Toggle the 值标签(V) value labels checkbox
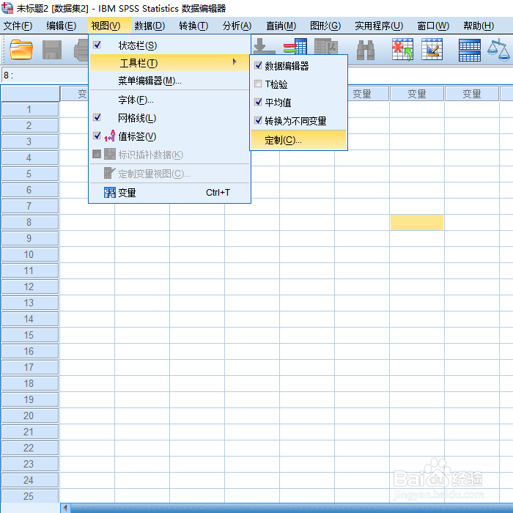The height and width of the screenshot is (513, 513). pyautogui.click(x=97, y=136)
